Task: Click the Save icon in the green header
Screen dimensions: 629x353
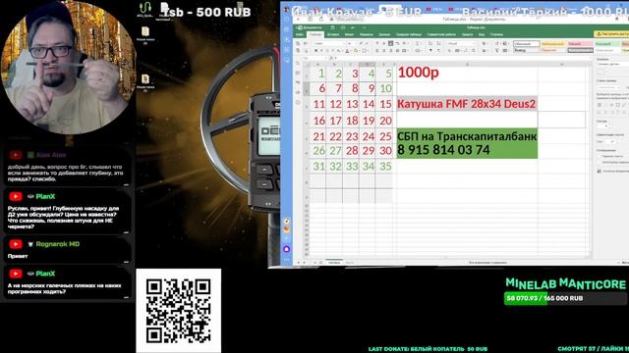Action: [332, 27]
